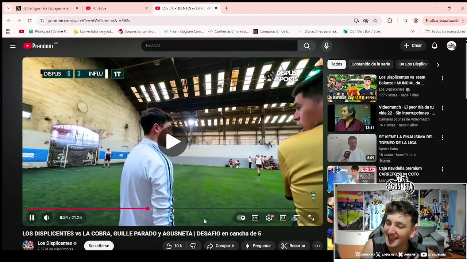Open the YouTube hamburger guide menu
Screen dimensions: 467x262
(13, 45)
